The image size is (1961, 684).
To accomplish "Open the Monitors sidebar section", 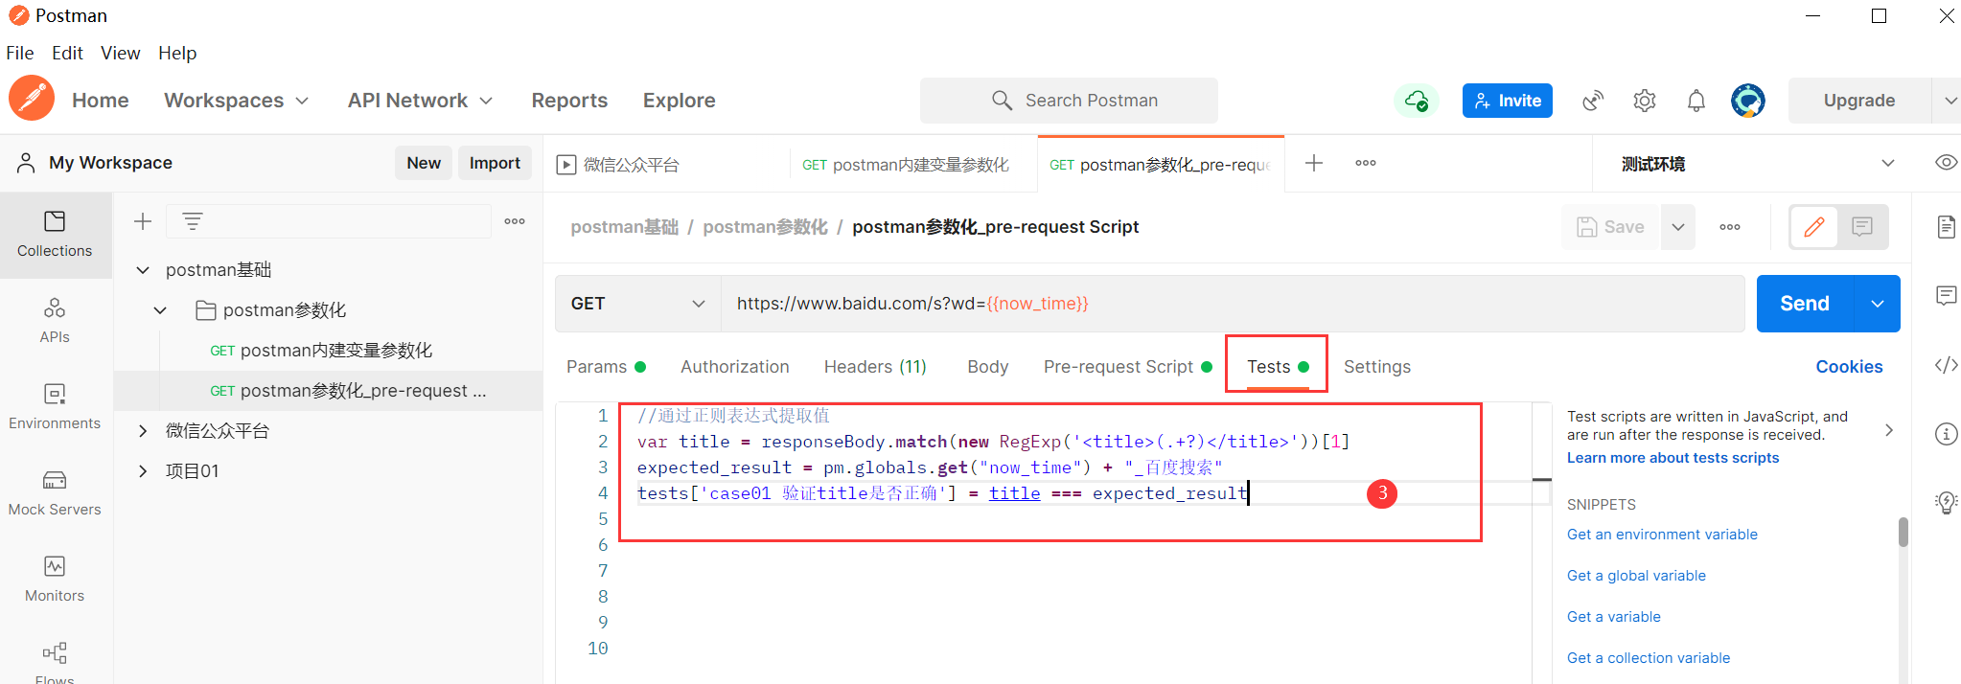I will (55, 579).
